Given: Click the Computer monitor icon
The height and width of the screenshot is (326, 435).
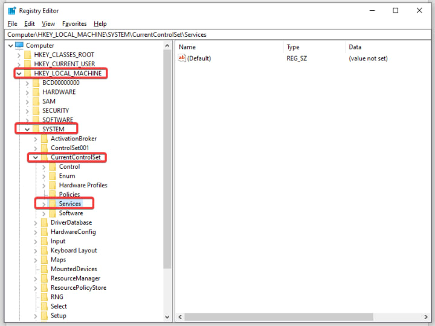Looking at the screenshot, I should [19, 45].
